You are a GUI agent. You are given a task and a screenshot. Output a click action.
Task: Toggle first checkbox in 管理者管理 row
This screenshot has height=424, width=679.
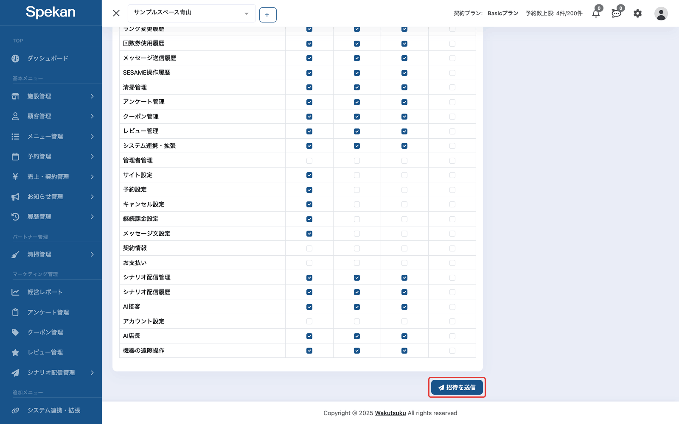pos(309,161)
